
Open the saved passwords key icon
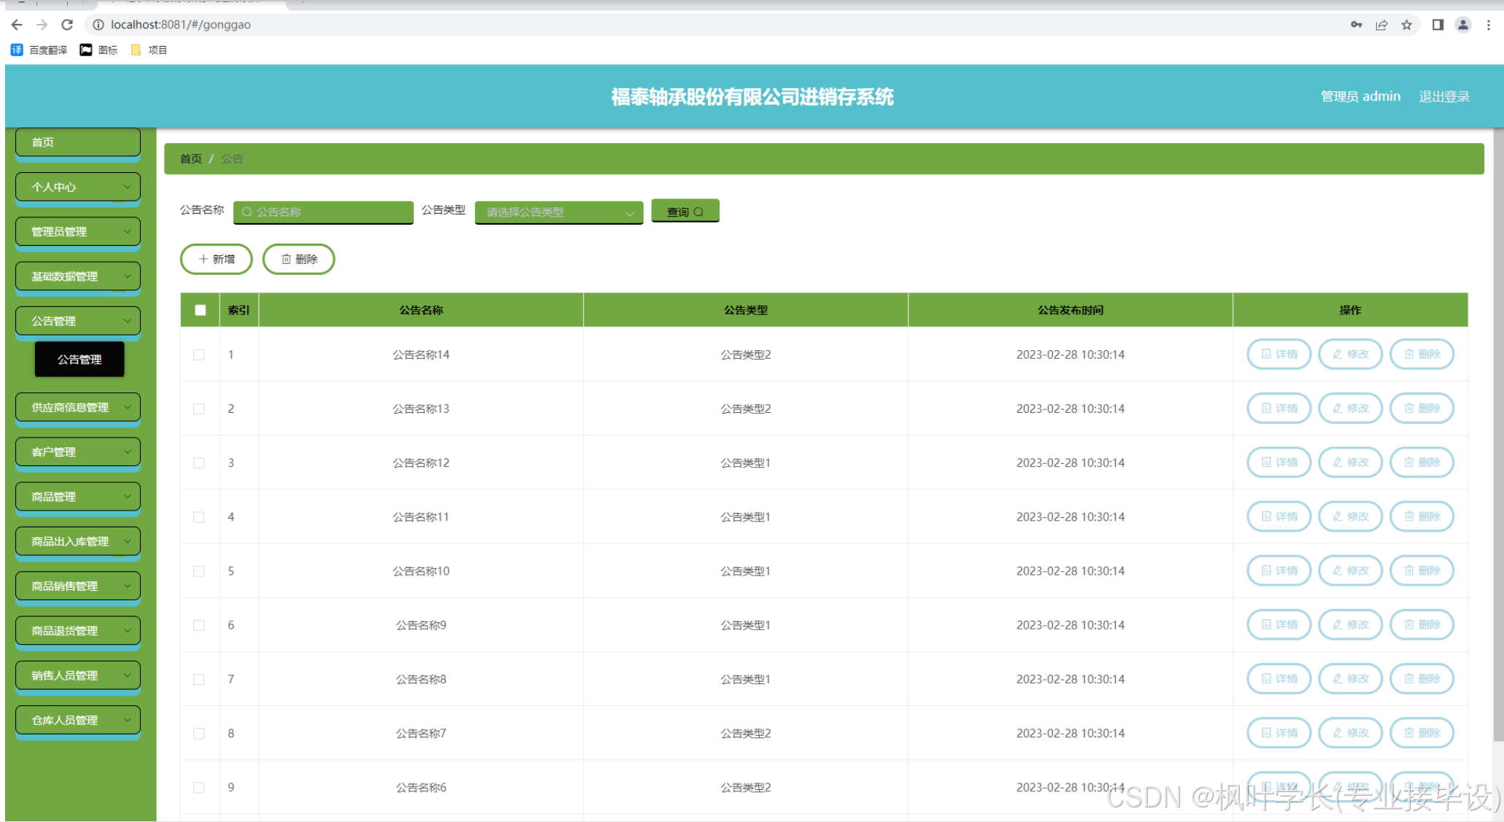(1356, 25)
